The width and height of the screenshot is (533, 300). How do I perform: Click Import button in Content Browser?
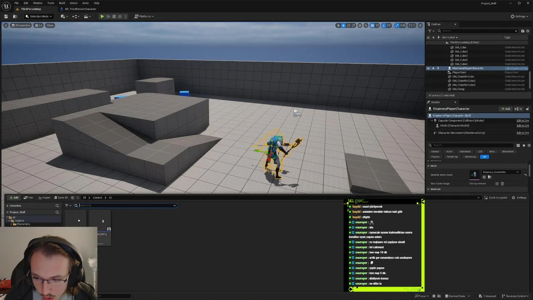click(44, 197)
